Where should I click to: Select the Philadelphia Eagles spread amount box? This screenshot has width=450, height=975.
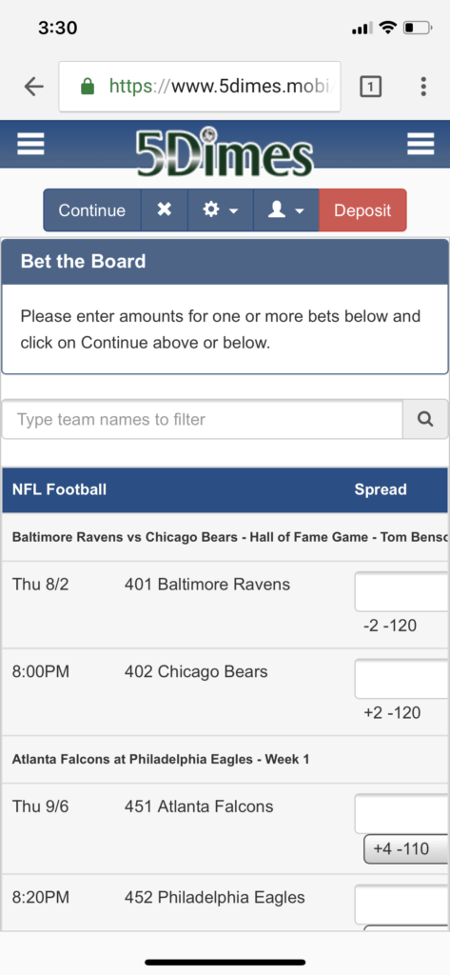(x=401, y=905)
